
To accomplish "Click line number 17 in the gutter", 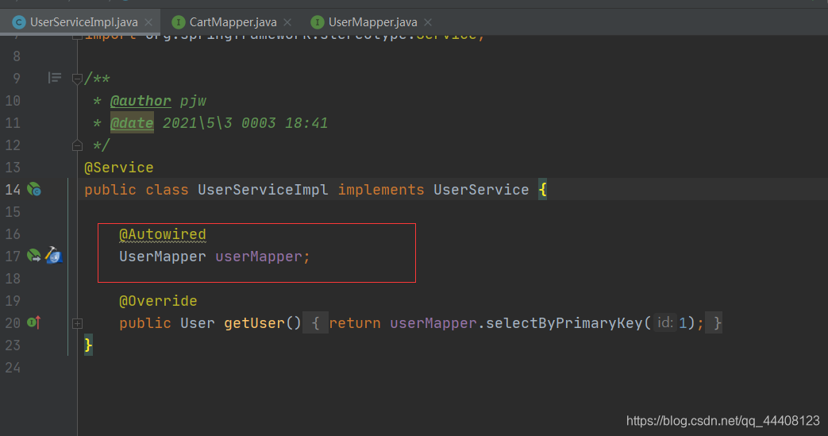I will pyautogui.click(x=13, y=257).
